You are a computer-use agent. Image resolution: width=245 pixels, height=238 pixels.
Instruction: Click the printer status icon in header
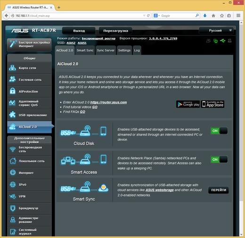(x=229, y=41)
